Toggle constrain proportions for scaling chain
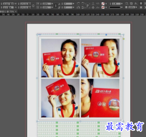This screenshot has width=146, height=137. 56,6
